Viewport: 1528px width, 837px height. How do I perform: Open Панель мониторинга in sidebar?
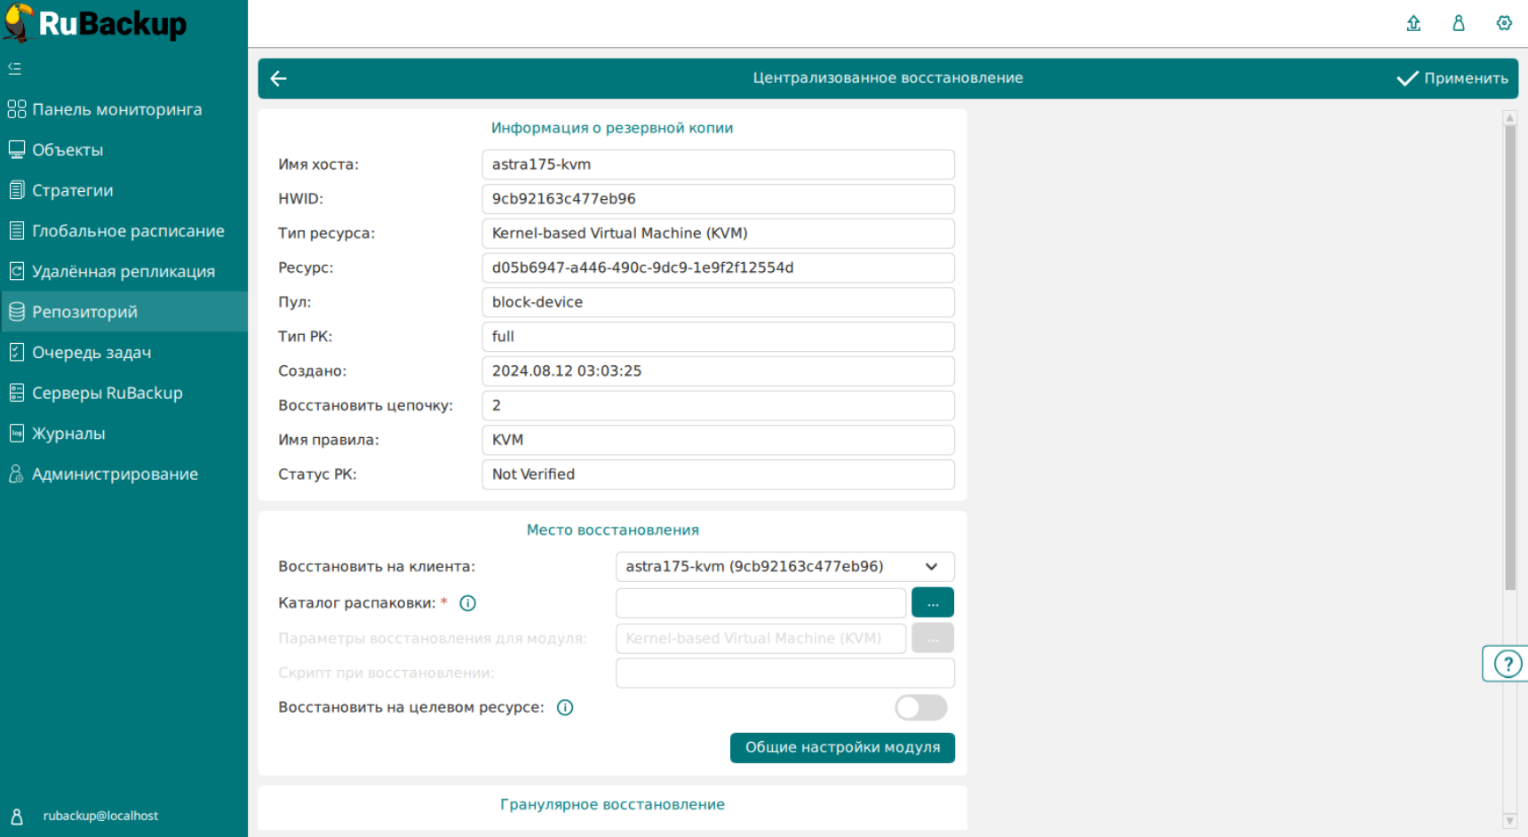(x=116, y=109)
